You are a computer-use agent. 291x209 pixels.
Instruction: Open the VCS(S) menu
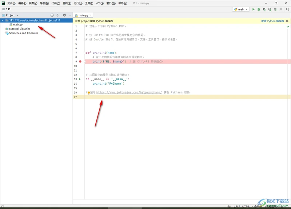[100, 3]
